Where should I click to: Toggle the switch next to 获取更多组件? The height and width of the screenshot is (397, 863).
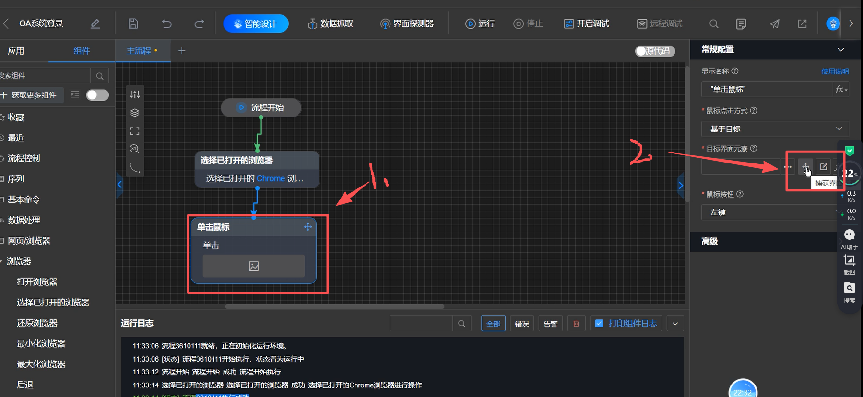(x=97, y=95)
